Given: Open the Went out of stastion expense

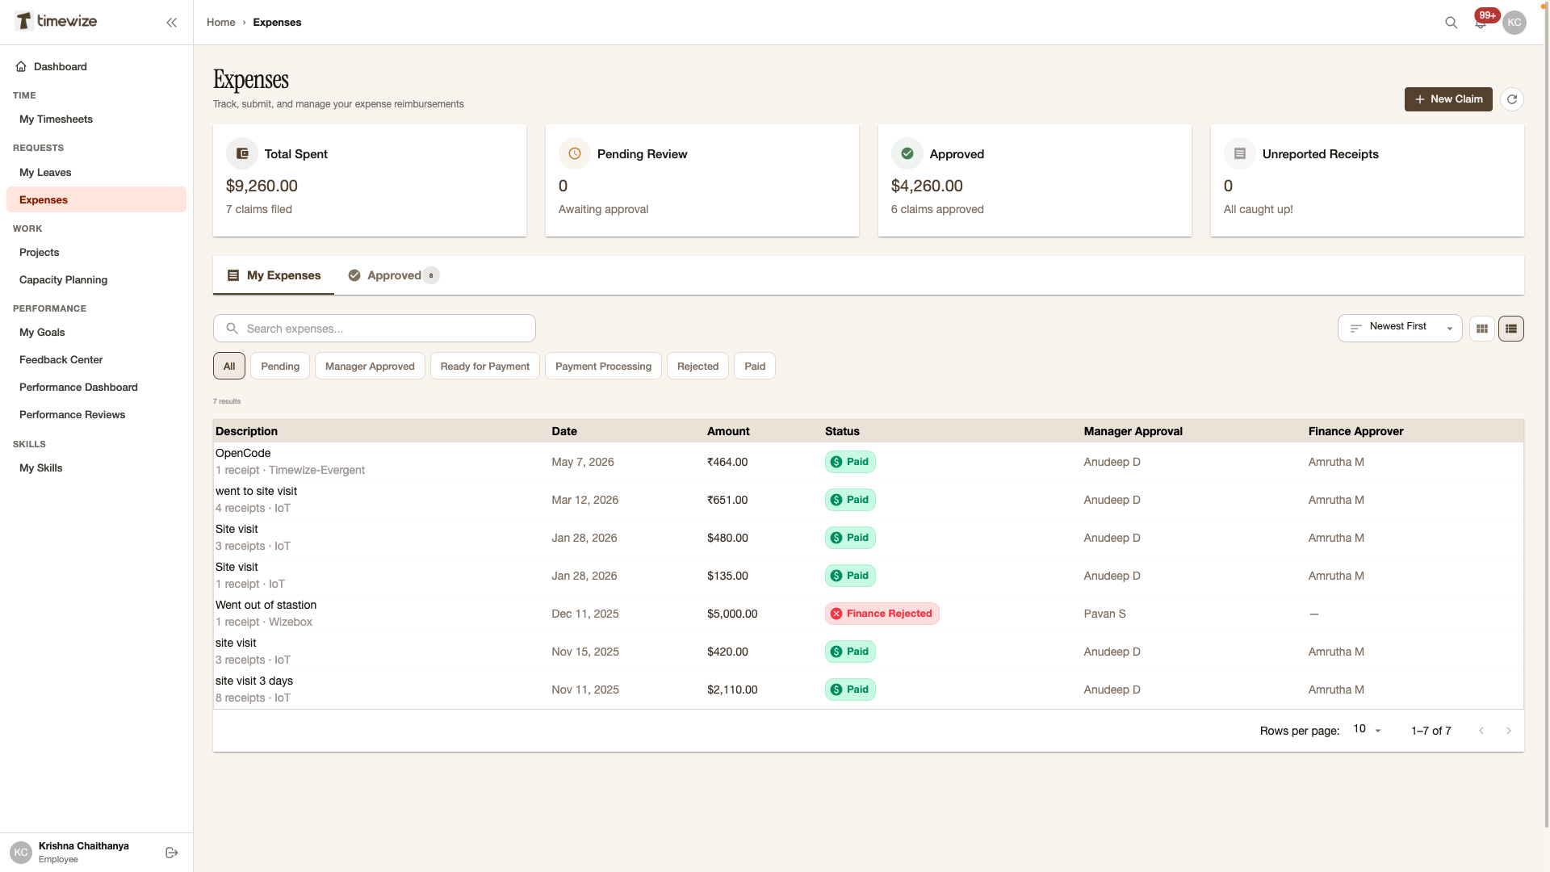Looking at the screenshot, I should point(868,614).
